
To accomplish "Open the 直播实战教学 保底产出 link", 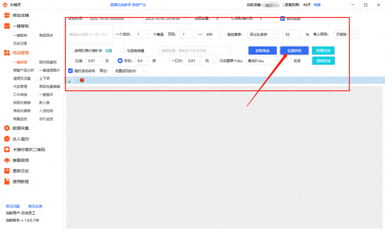I will point(128,5).
